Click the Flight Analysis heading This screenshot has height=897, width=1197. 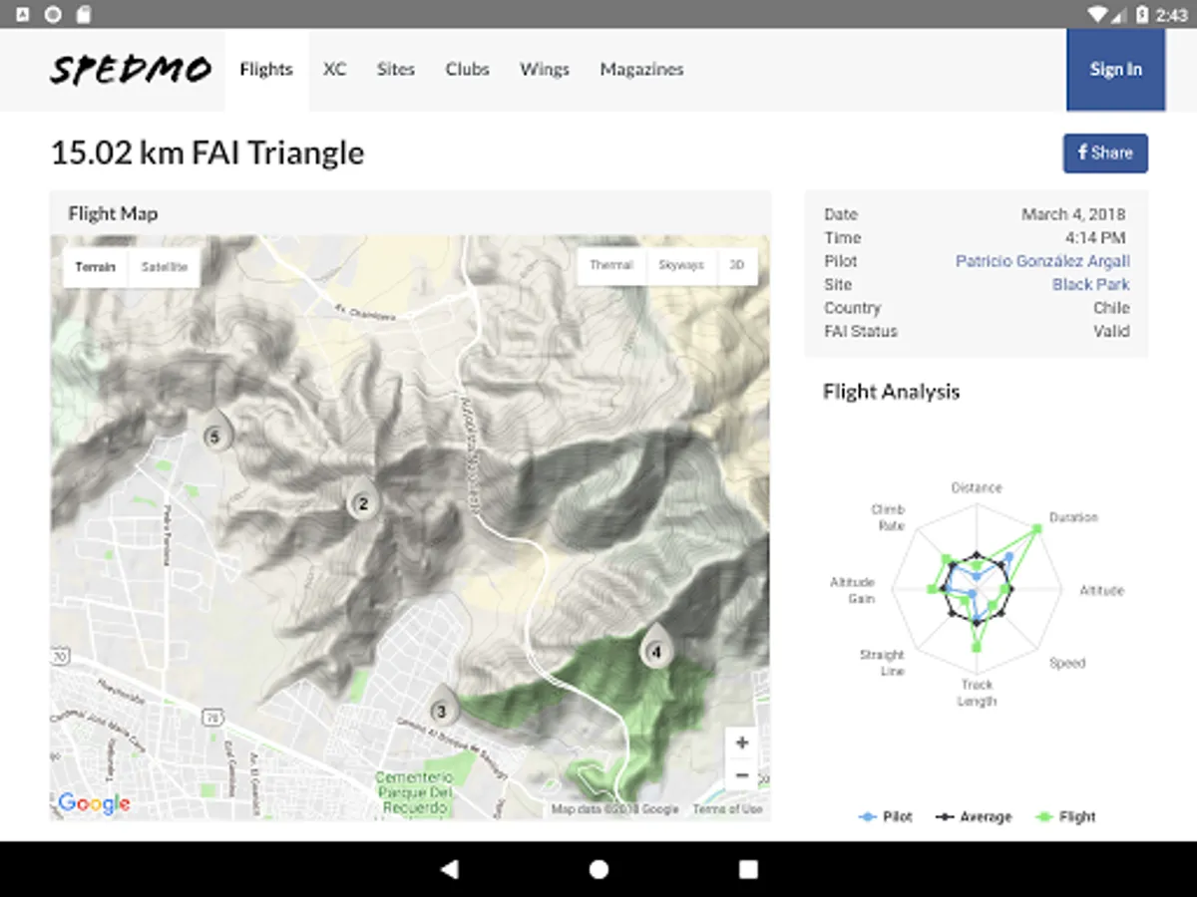tap(891, 392)
